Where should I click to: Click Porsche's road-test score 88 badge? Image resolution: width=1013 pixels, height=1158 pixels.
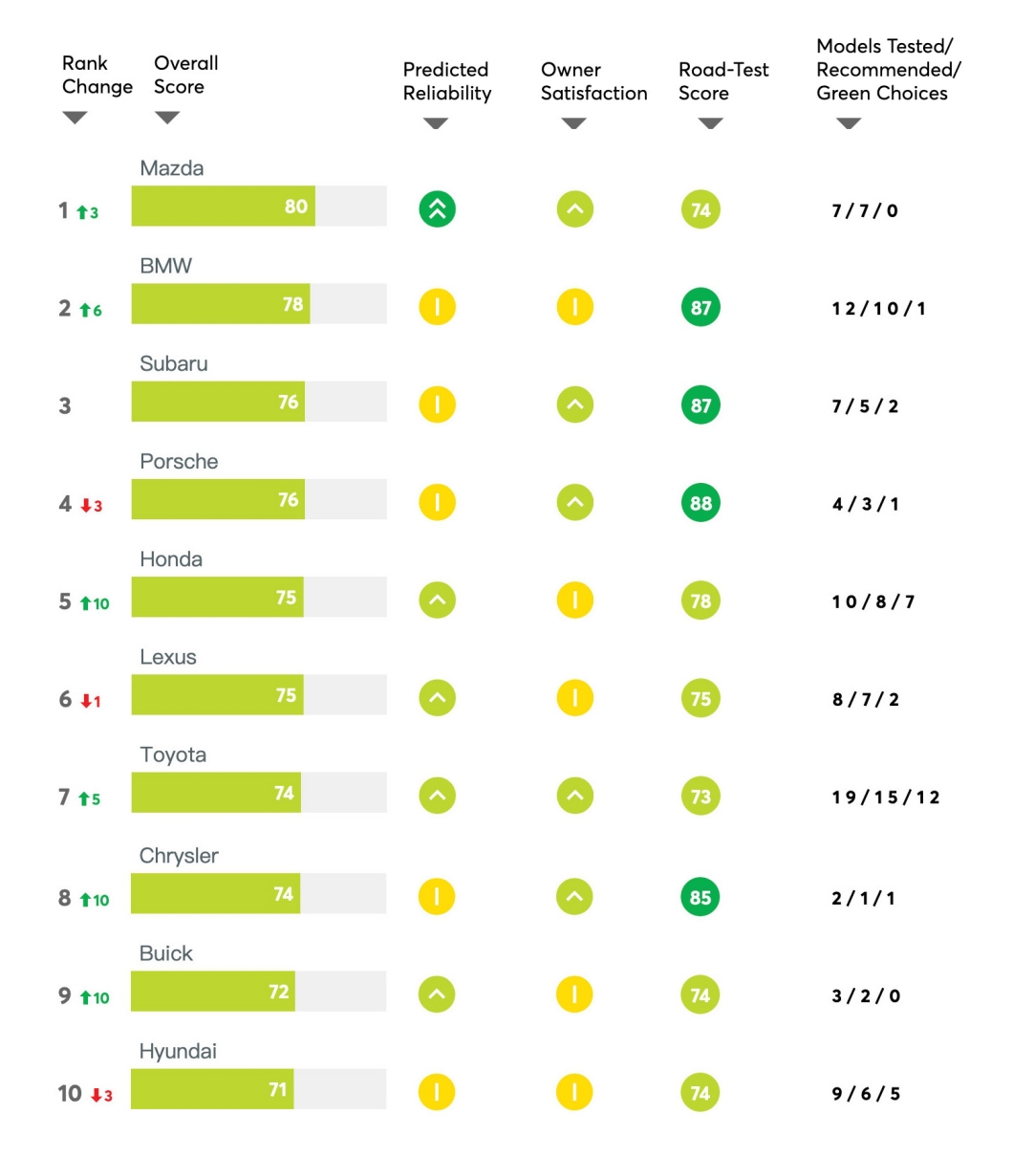pos(700,503)
